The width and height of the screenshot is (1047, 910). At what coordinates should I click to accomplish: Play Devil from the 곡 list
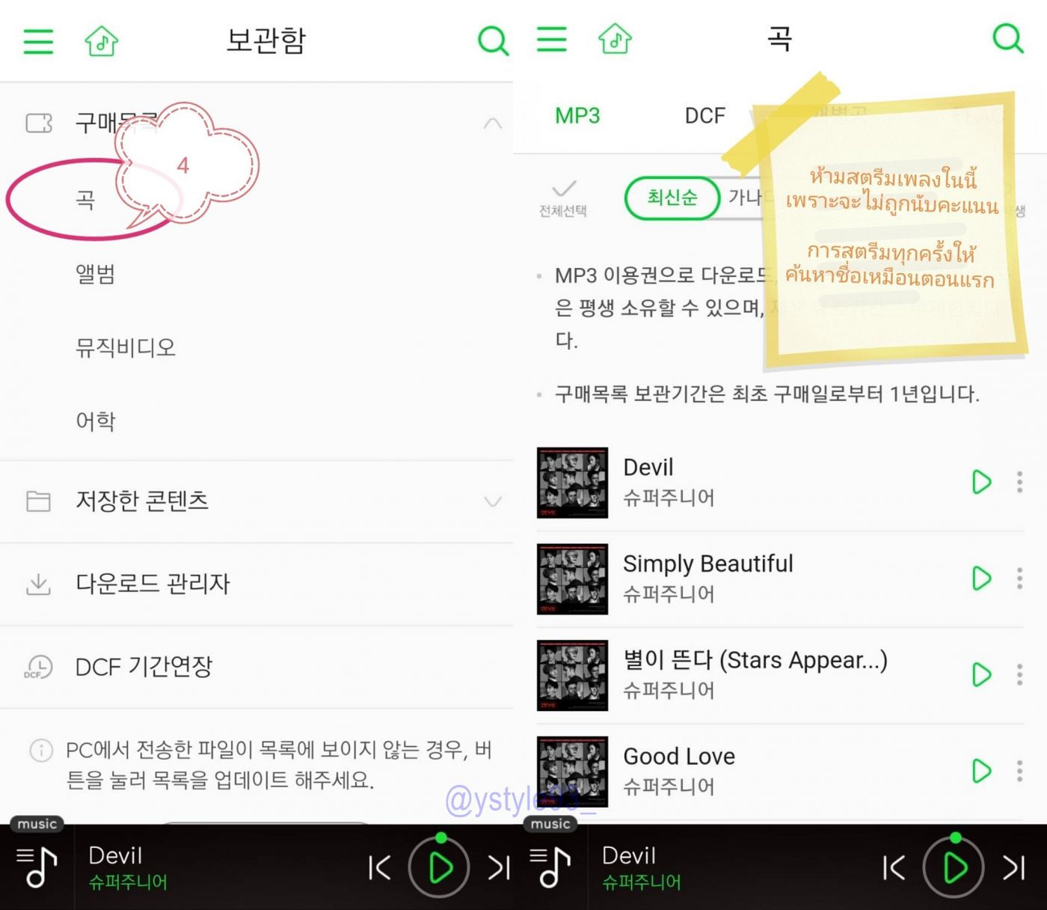coord(981,482)
